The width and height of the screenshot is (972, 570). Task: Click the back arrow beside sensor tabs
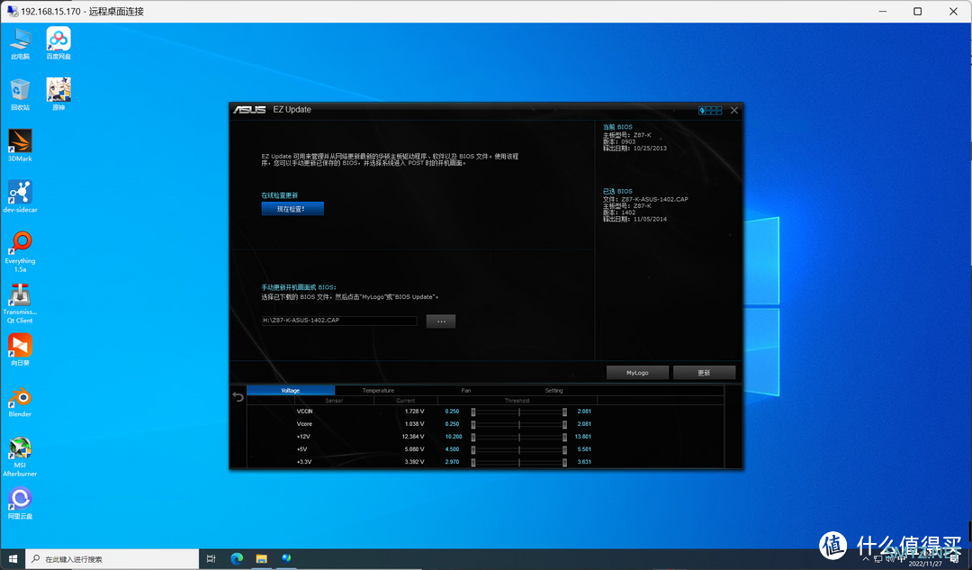pyautogui.click(x=238, y=396)
